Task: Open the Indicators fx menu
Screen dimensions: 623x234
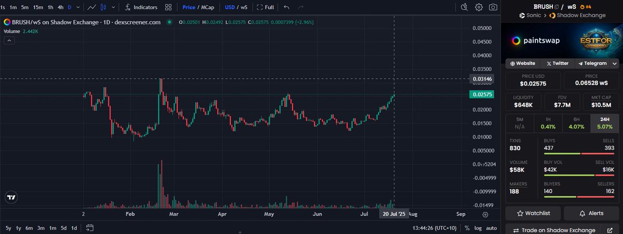Action: click(141, 8)
